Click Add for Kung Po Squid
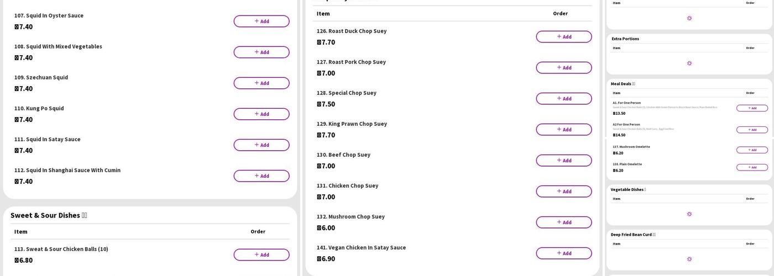The height and width of the screenshot is (276, 774). point(261,114)
